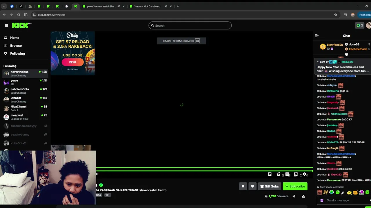The image size is (371, 208).
Task: Click the Browse icon in the sidebar
Action: (x=6, y=46)
